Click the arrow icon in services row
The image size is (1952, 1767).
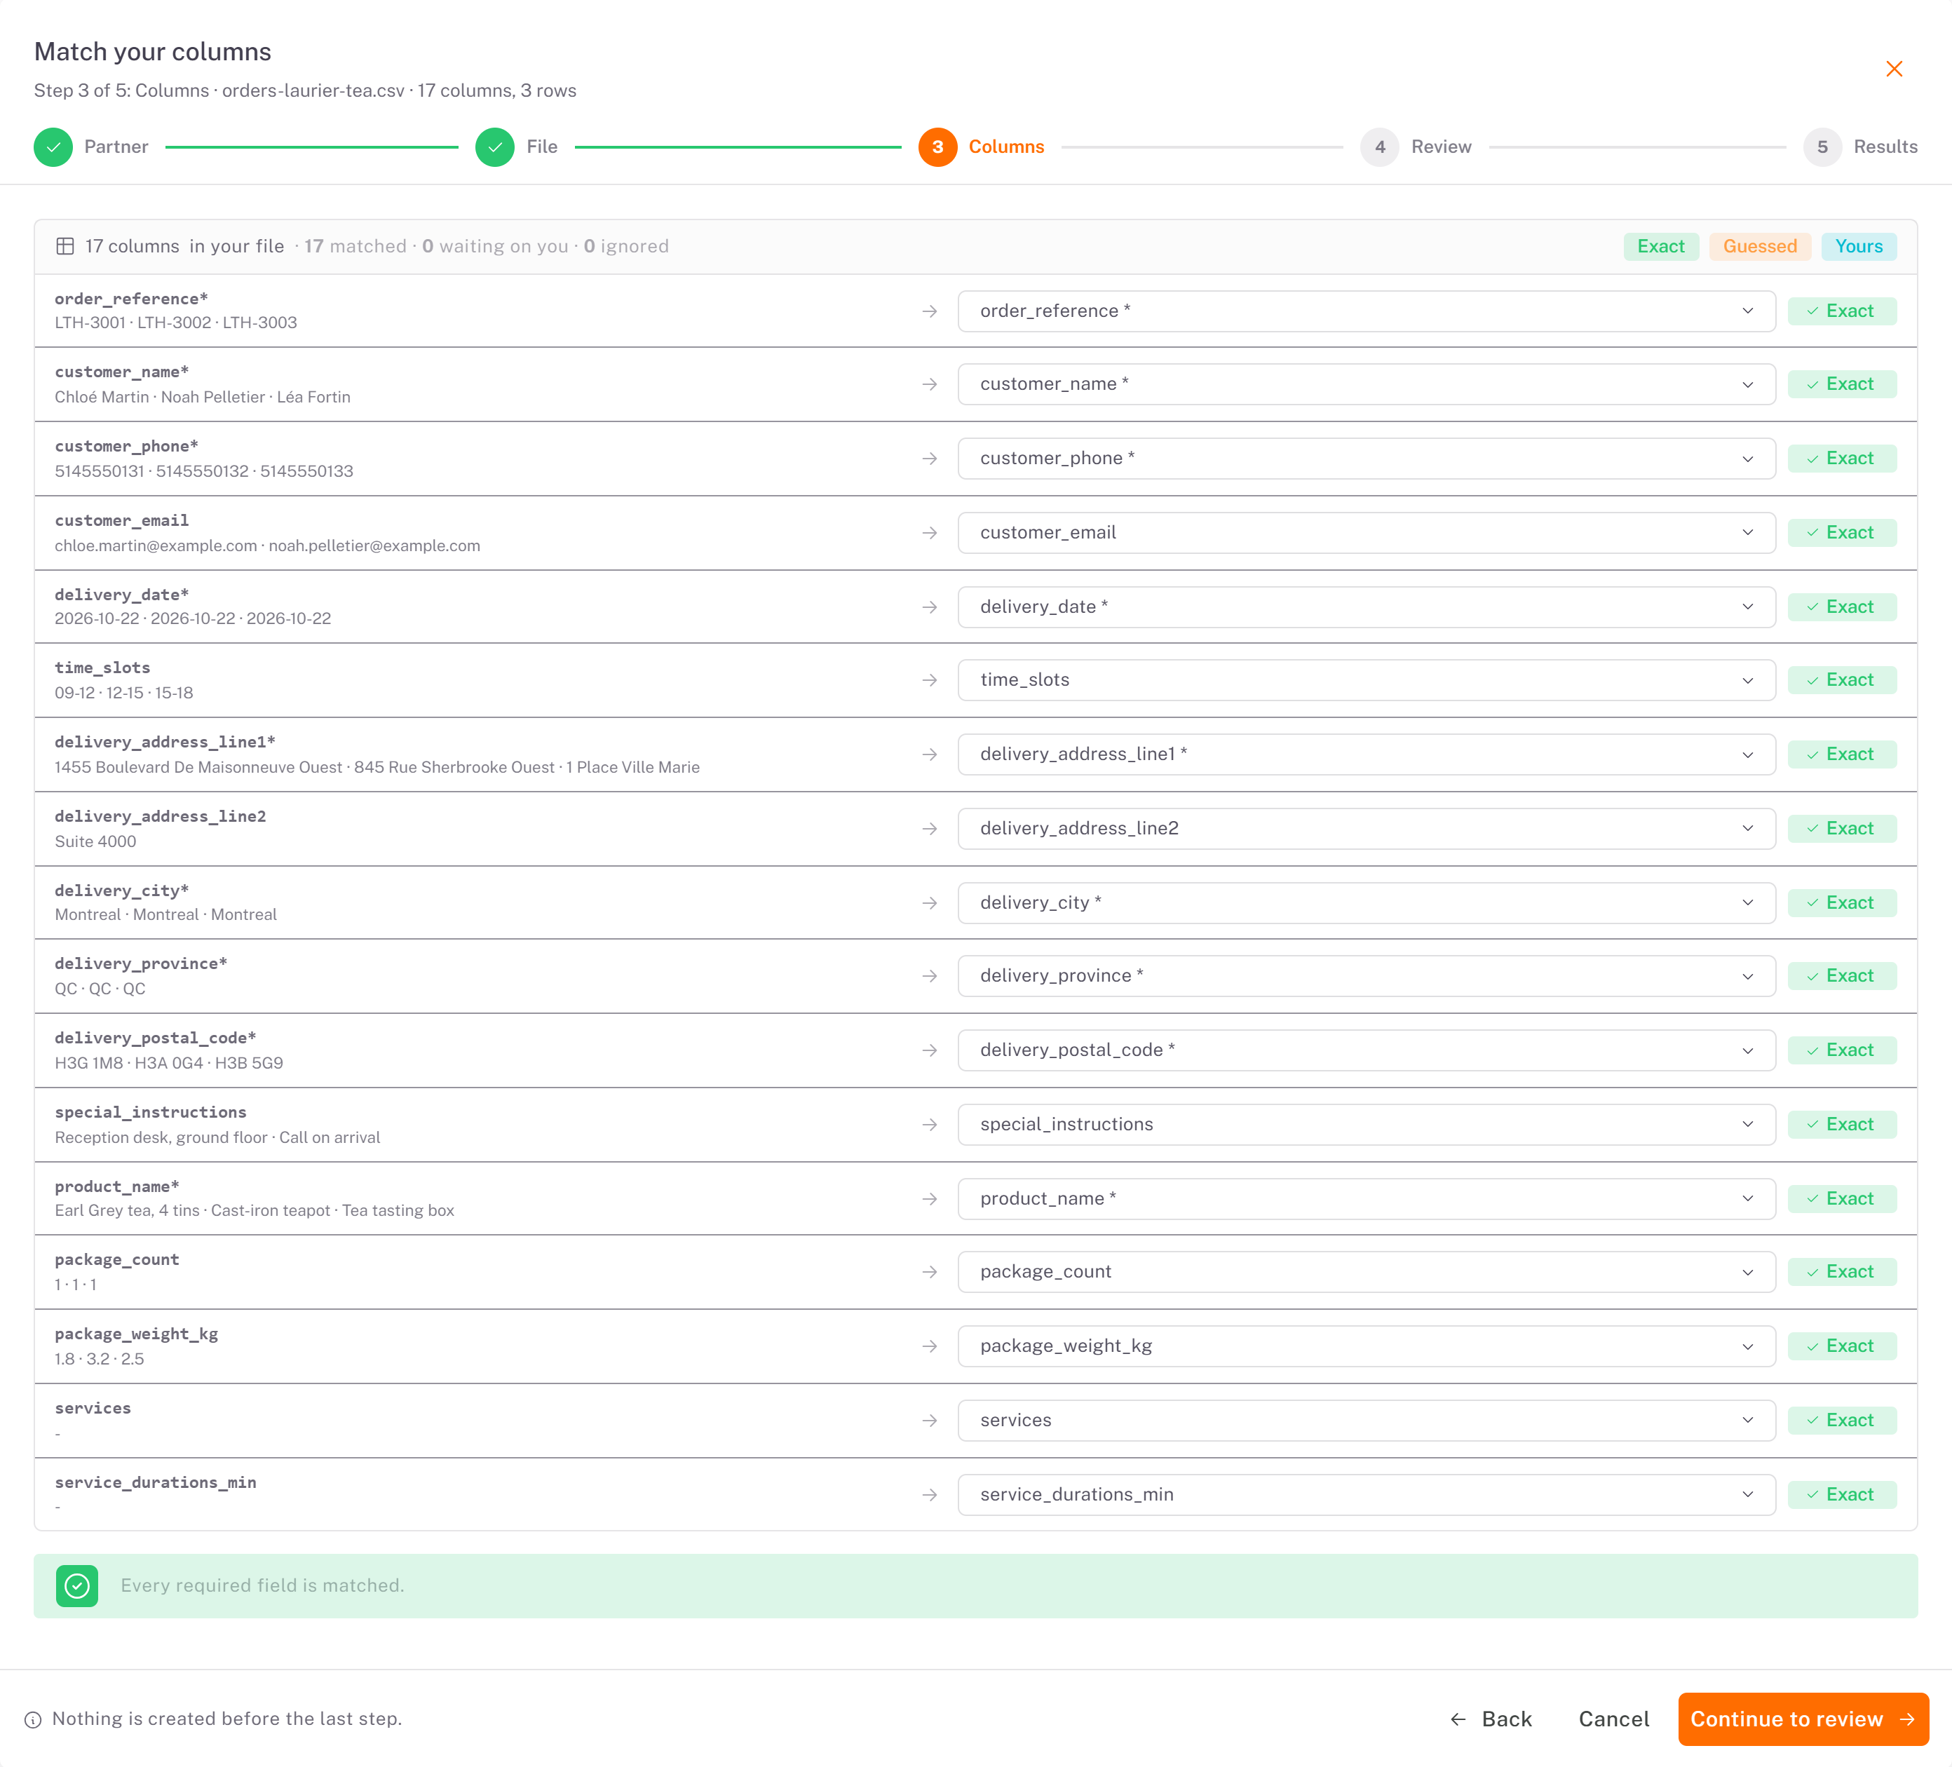pos(930,1421)
